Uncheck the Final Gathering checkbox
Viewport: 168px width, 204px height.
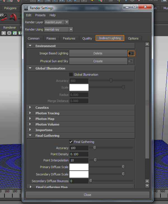tap(71, 142)
